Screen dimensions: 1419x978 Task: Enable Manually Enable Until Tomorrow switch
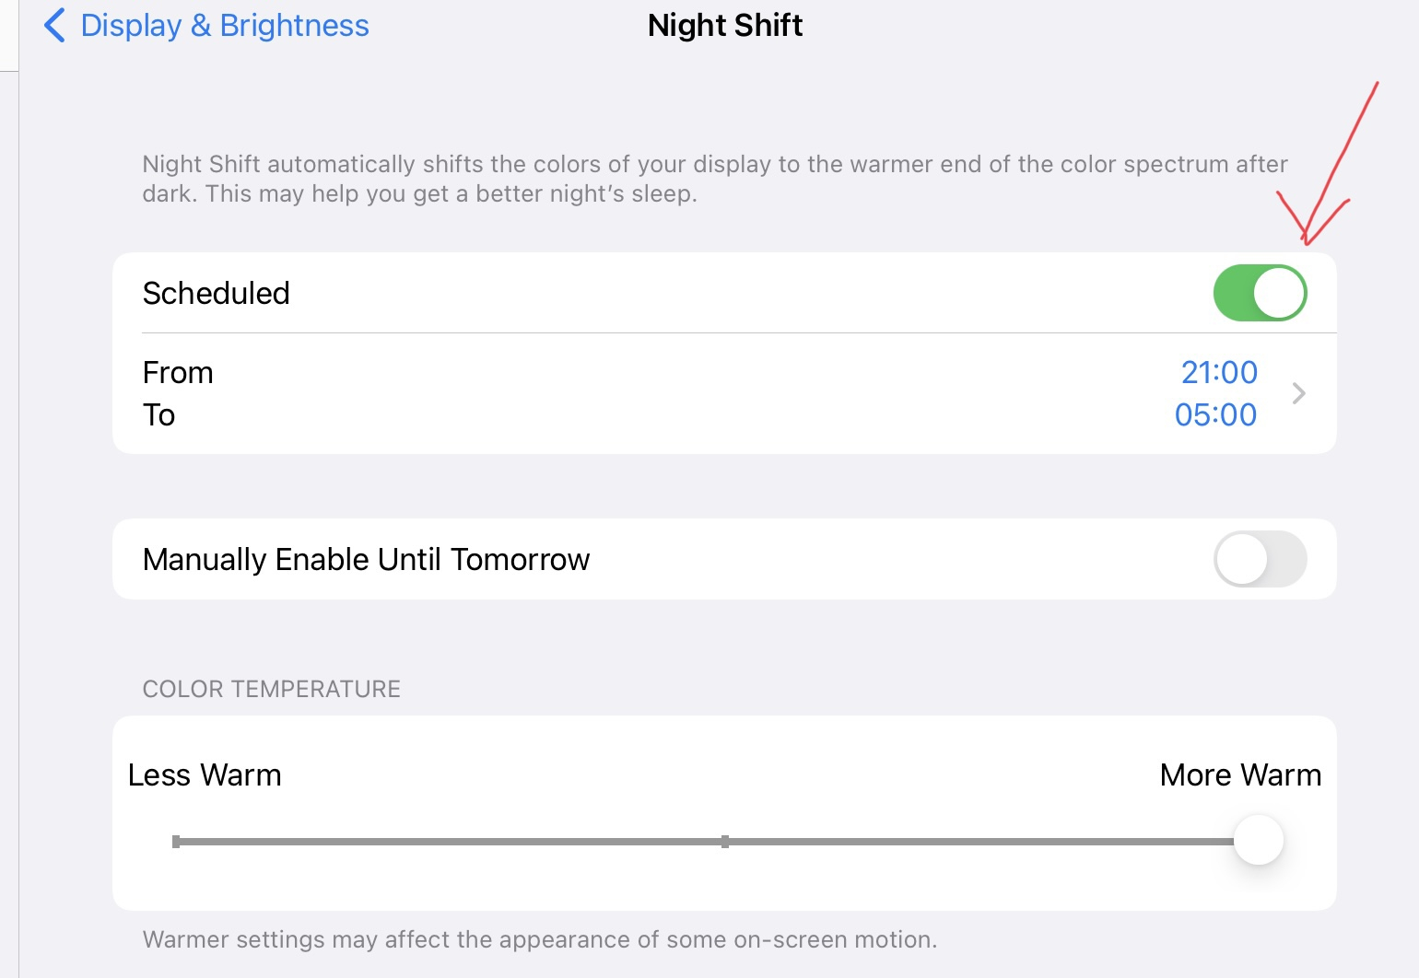click(x=1260, y=559)
